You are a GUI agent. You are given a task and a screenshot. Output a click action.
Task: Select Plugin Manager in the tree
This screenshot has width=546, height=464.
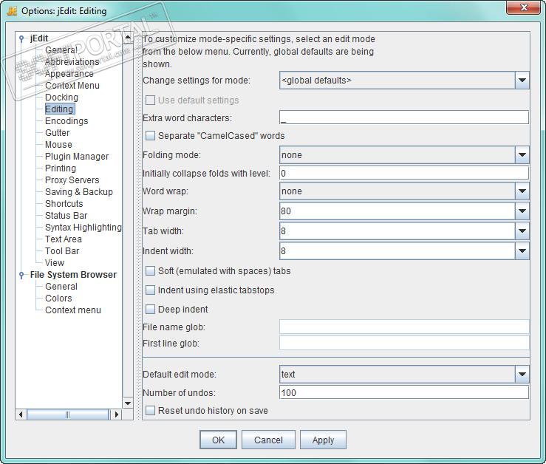point(77,157)
